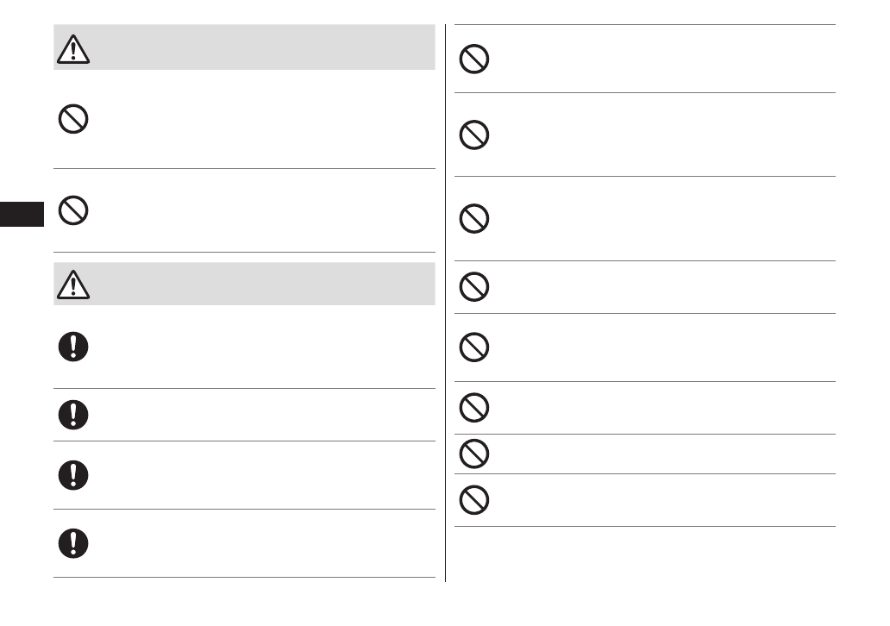Click the second prohibition icon in the right column
Image resolution: width=890 pixels, height=626 pixels.
[474, 135]
